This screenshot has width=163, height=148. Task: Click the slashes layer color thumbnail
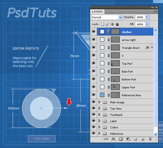(x=102, y=32)
